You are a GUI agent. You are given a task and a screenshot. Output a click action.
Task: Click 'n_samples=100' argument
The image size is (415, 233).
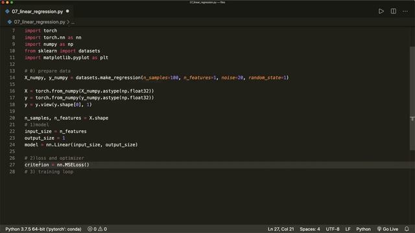pyautogui.click(x=161, y=78)
